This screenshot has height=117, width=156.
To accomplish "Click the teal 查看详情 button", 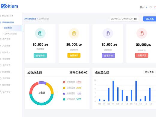I will tap(40, 55).
